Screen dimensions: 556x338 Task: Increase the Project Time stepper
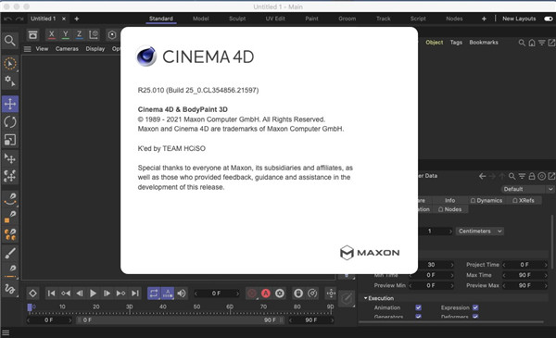[x=546, y=265]
